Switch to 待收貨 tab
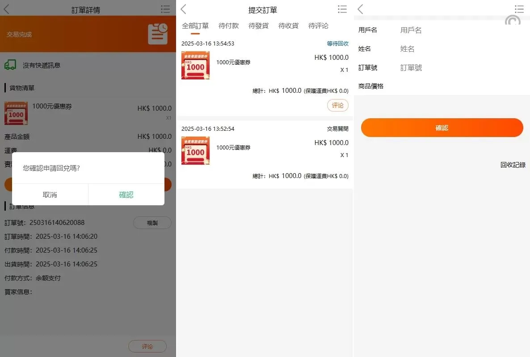 288,26
